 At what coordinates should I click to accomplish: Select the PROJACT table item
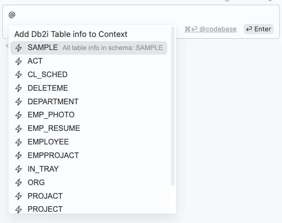[45, 196]
